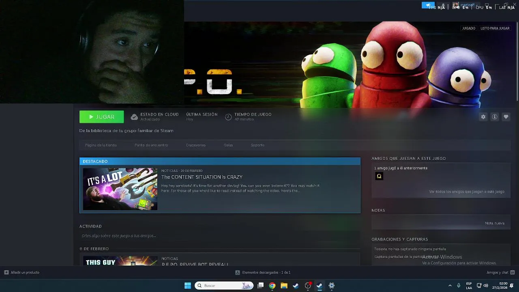Open the Discusiones tab
The height and width of the screenshot is (292, 519).
(x=196, y=145)
